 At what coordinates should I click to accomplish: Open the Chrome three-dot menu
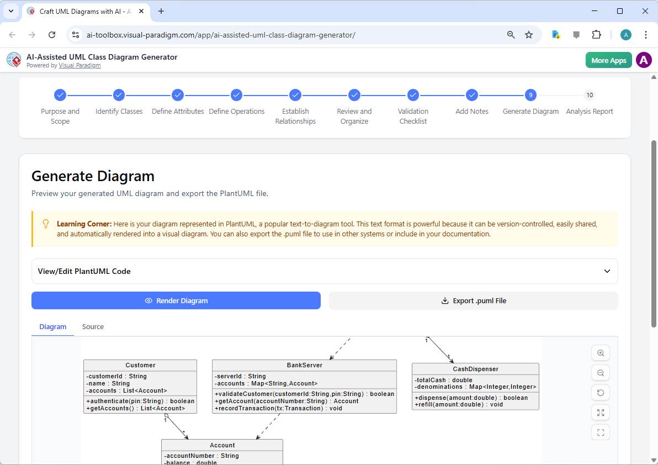[646, 34]
